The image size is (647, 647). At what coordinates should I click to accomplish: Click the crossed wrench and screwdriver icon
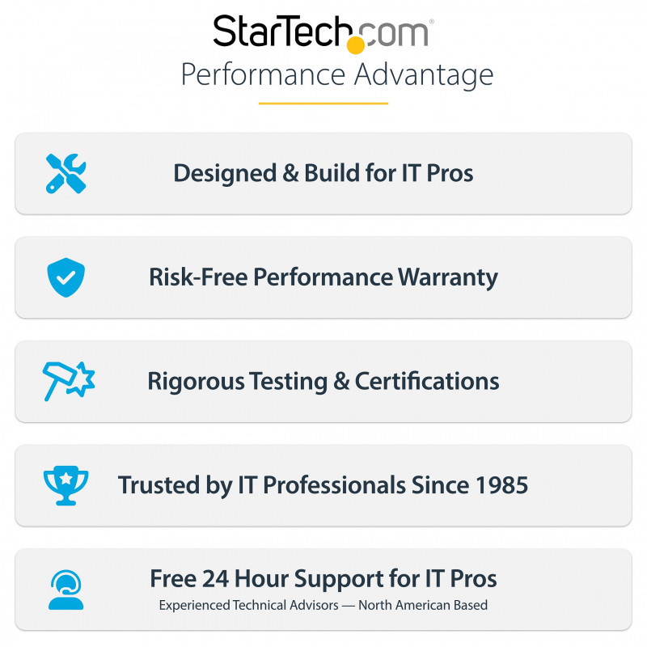tap(66, 173)
